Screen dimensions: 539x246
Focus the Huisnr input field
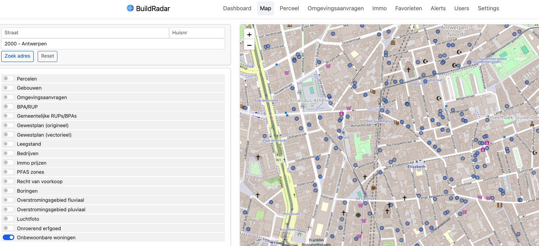point(197,33)
